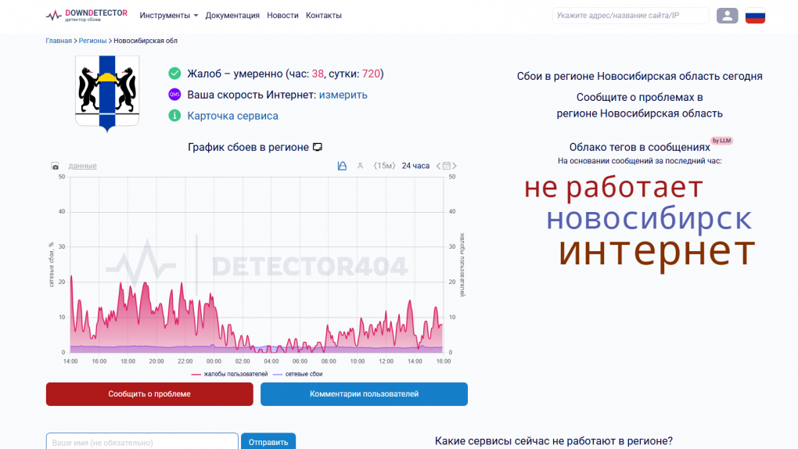This screenshot has height=449, width=798.
Task: Open the Документация menu item
Action: click(x=232, y=16)
